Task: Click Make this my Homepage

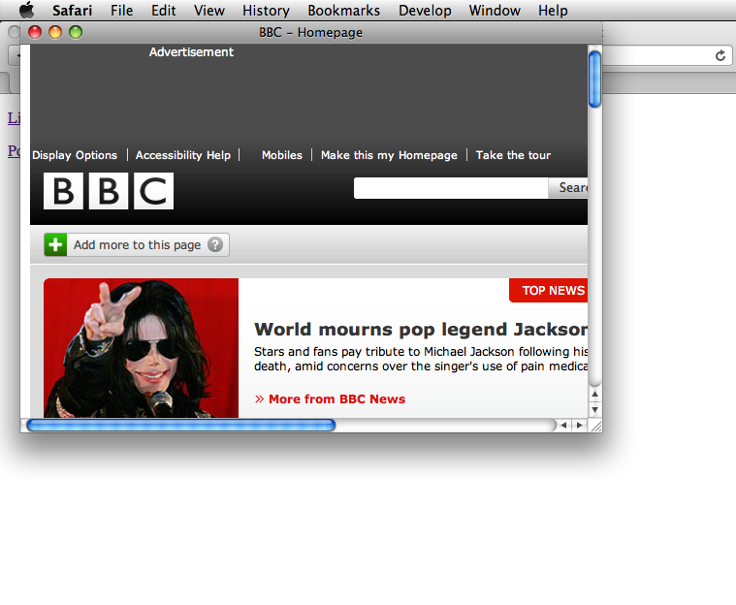Action: click(x=389, y=155)
